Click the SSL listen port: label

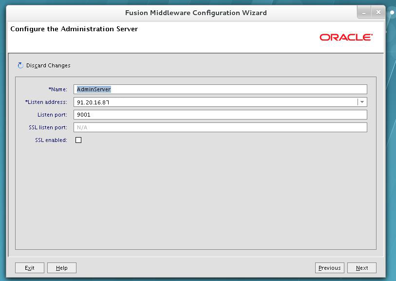click(48, 127)
